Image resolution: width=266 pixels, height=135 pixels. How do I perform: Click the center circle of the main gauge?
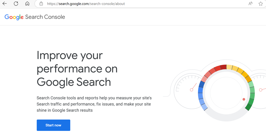226,93
